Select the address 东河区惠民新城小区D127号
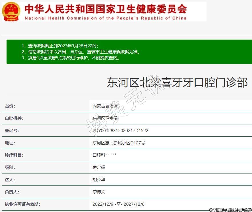This screenshot has width=252, height=212. click(119, 143)
